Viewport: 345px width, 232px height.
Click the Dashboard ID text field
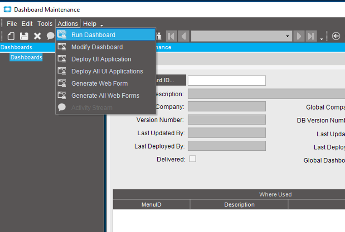click(226, 81)
